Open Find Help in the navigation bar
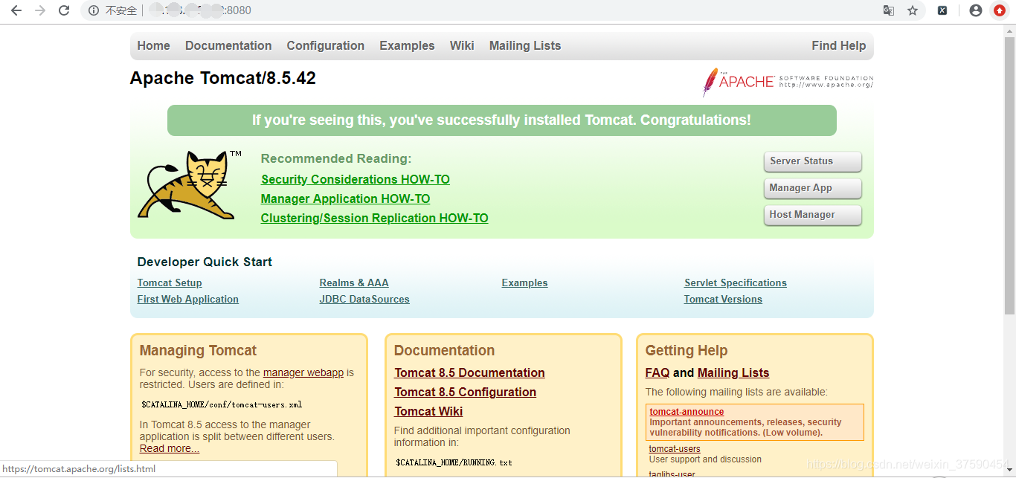This screenshot has width=1016, height=478. pyautogui.click(x=839, y=45)
